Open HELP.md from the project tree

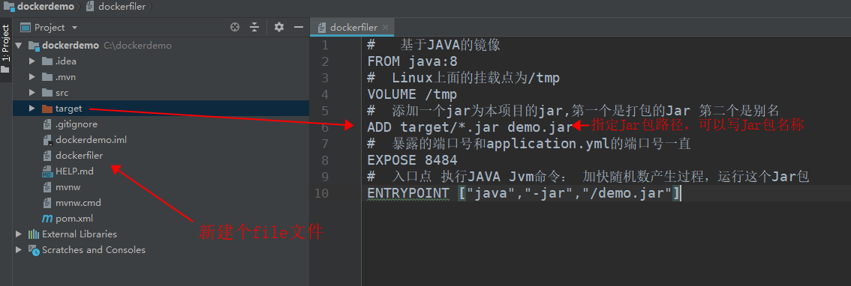pos(74,171)
